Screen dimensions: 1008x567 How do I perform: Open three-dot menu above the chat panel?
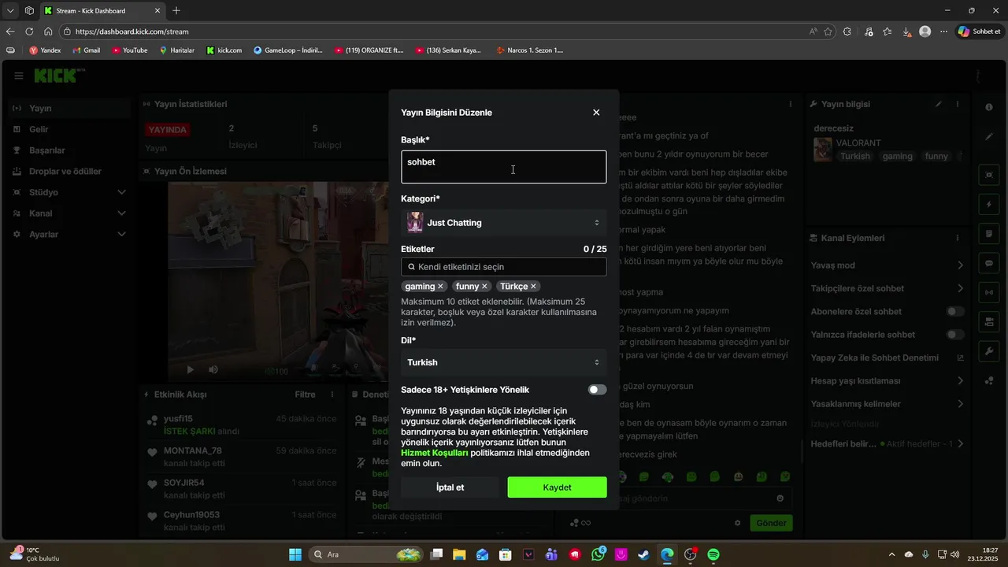tap(791, 104)
